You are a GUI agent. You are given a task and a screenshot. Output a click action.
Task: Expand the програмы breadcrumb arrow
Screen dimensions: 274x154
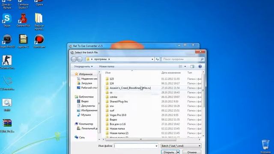pyautogui.click(x=109, y=59)
